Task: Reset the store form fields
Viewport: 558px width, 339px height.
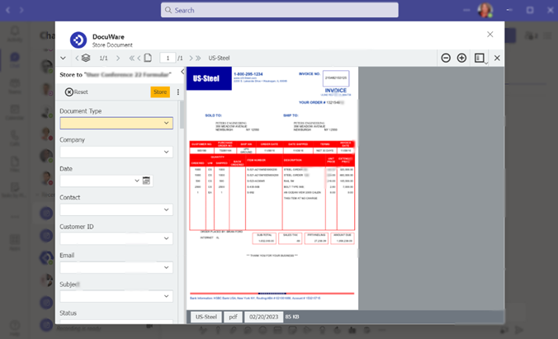Action: (x=76, y=92)
